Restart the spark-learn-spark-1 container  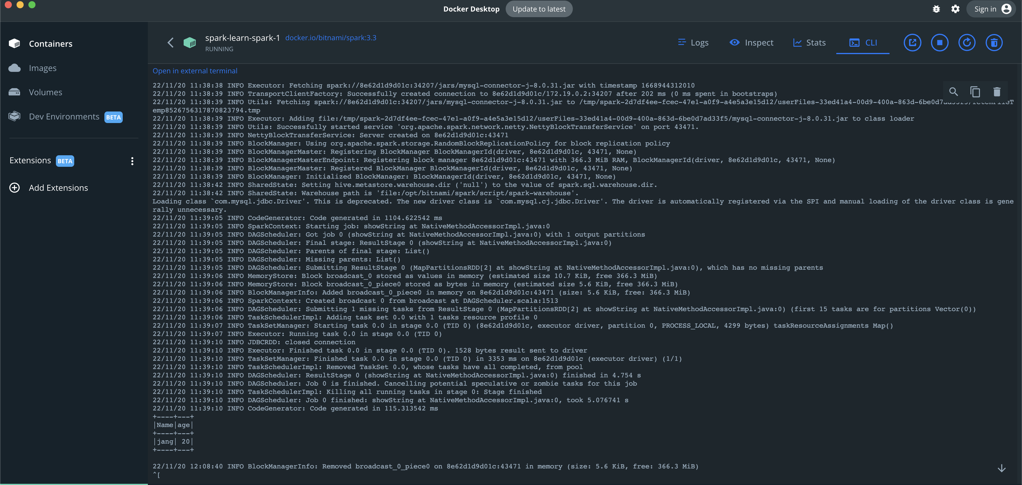coord(966,43)
